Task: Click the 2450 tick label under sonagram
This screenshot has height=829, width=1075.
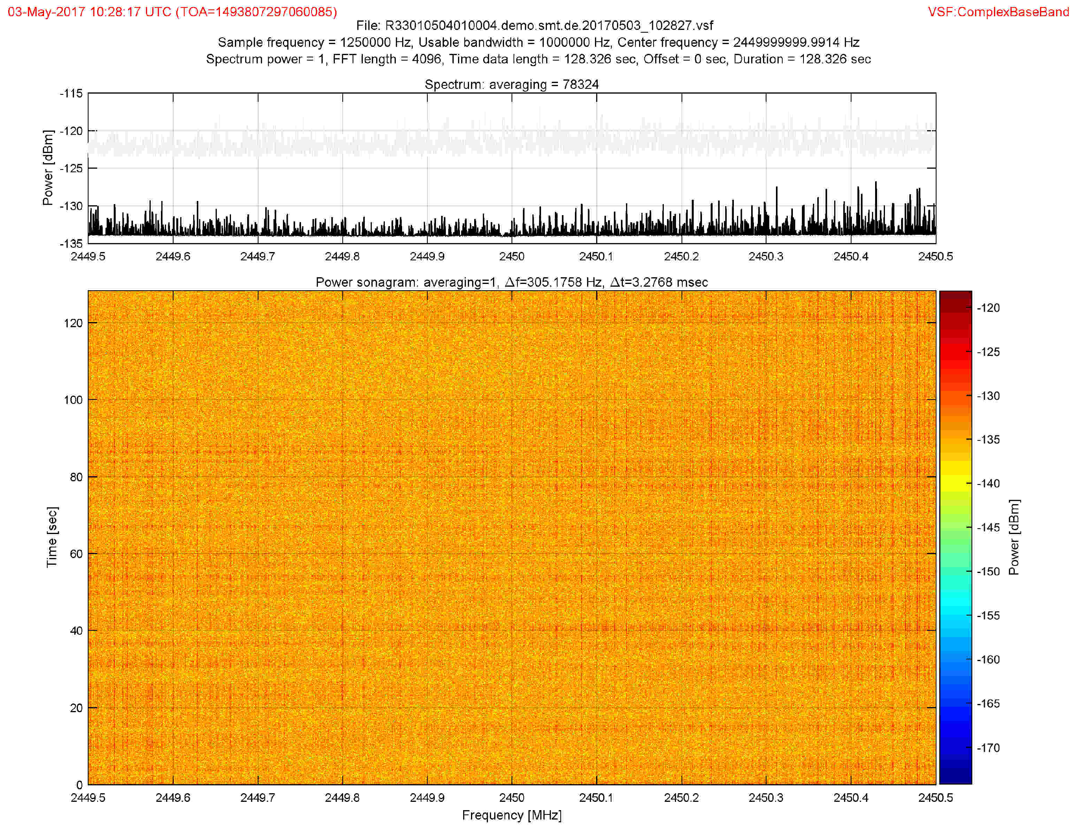Action: coord(512,798)
